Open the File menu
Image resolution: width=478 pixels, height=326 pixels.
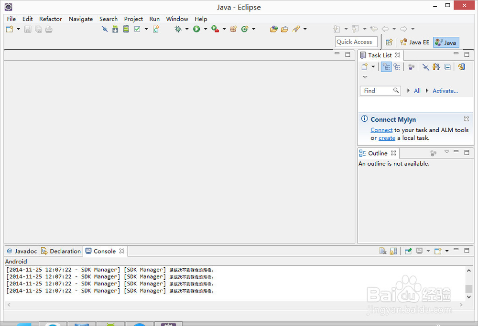11,19
